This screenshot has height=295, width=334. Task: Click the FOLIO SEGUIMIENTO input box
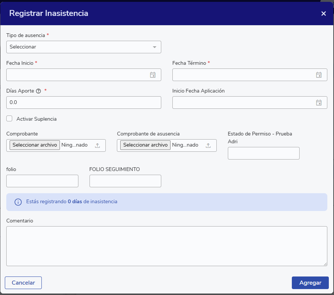click(125, 181)
